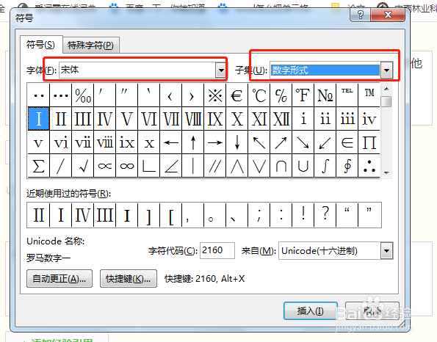Pick the degree Celsius ℃ symbol
The width and height of the screenshot is (437, 342).
click(259, 95)
